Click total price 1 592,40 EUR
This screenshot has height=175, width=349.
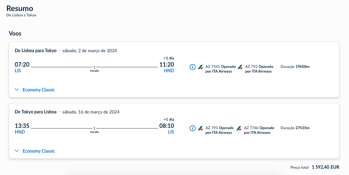coord(325,167)
